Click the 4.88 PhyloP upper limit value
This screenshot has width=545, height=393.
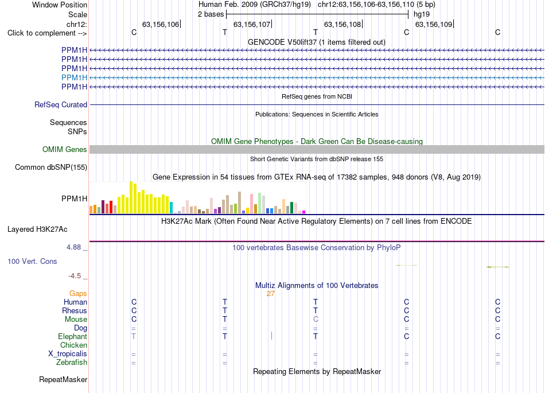click(x=73, y=247)
